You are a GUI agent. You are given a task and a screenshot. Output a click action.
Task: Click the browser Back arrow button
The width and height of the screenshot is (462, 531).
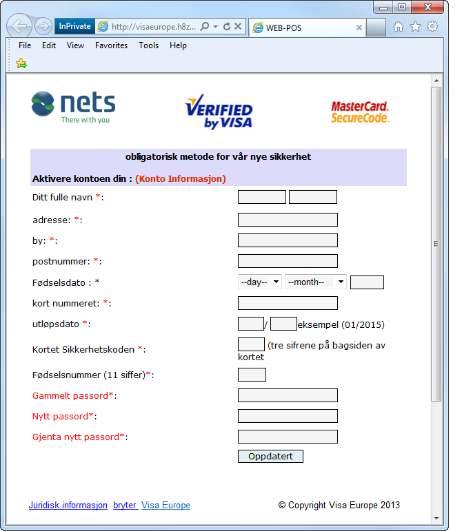point(21,27)
